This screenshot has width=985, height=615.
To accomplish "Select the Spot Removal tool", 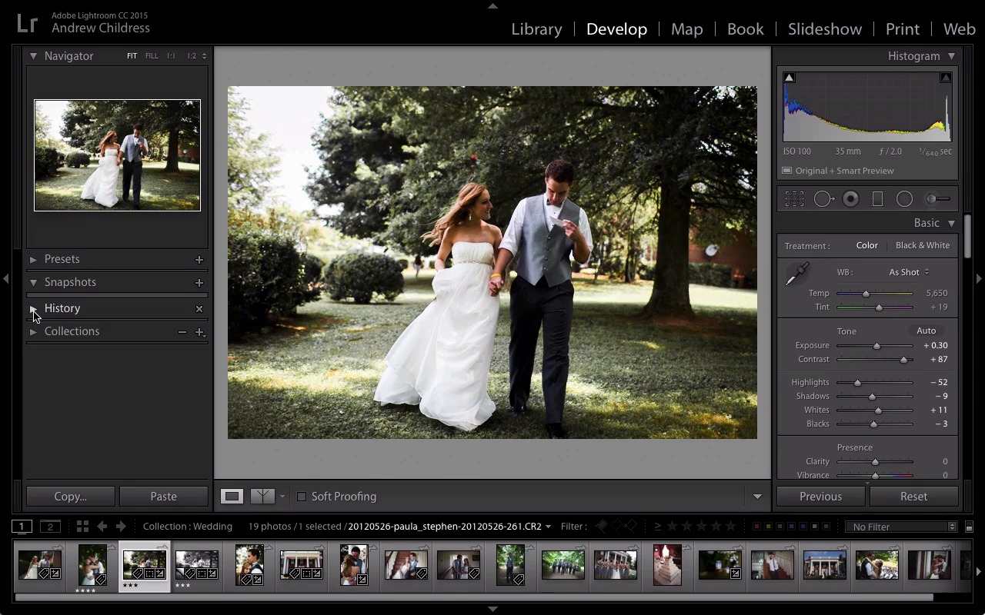I will 823,199.
